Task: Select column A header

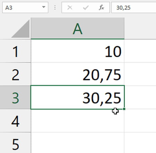Action: click(x=78, y=28)
